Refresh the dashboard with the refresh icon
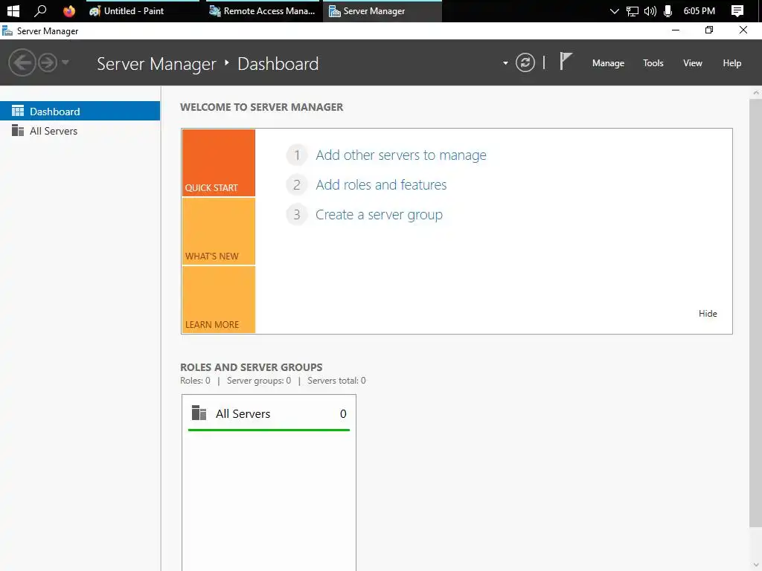The width and height of the screenshot is (762, 571). pyautogui.click(x=525, y=62)
